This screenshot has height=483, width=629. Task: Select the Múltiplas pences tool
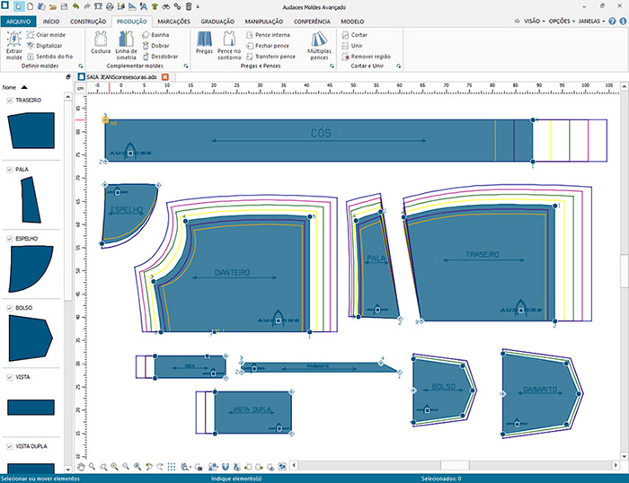point(319,45)
